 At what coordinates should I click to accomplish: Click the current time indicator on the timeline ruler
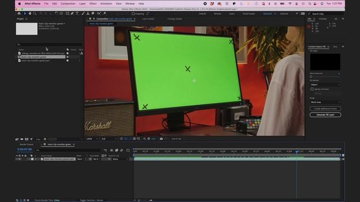pos(296,151)
